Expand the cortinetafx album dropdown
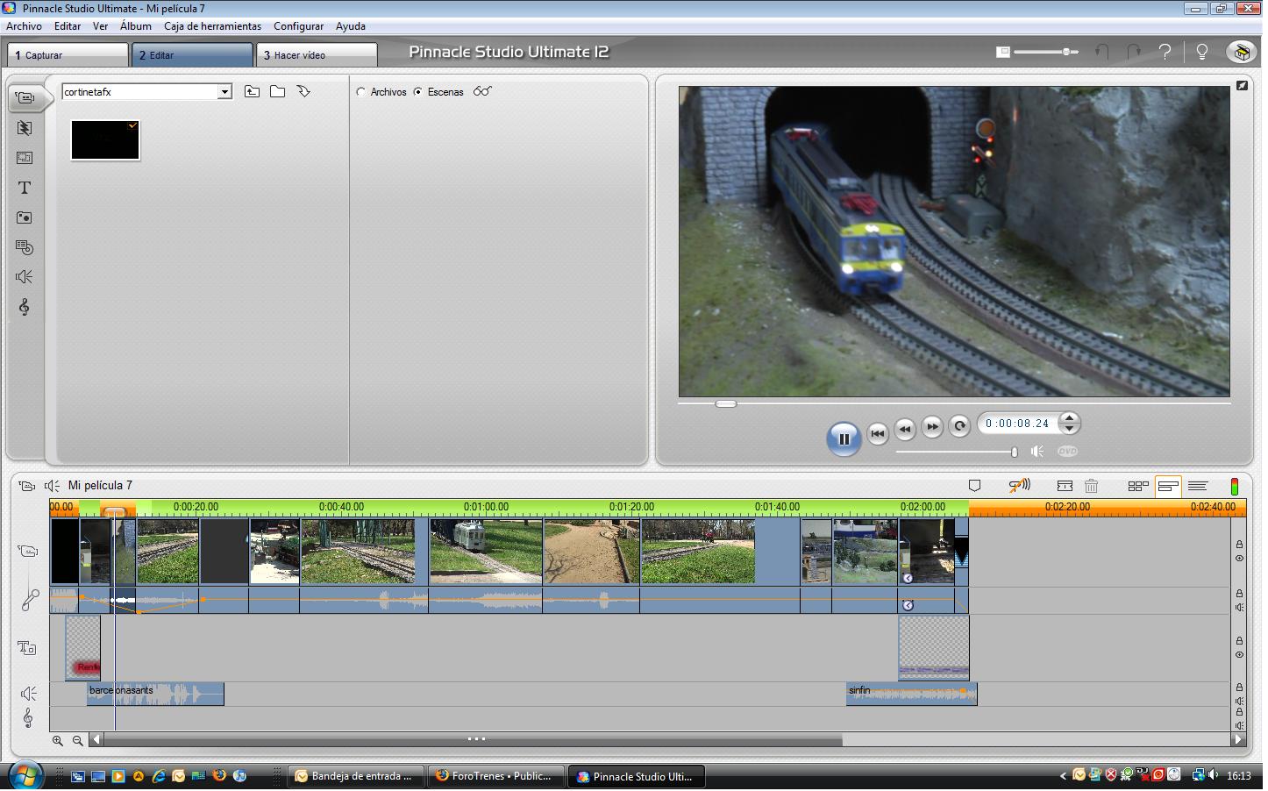This screenshot has height=791, width=1268. tap(224, 91)
